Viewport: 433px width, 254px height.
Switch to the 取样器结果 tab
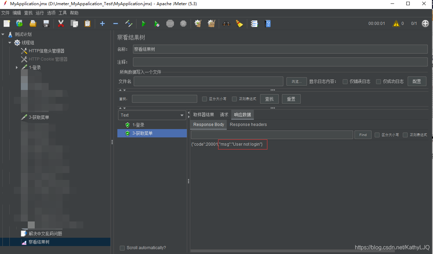tap(204, 115)
